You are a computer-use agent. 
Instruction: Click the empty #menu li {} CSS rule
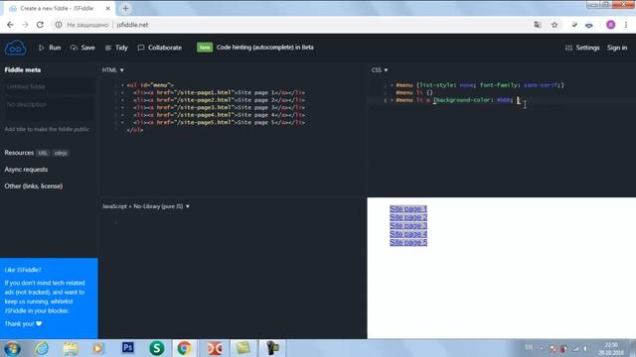point(414,92)
